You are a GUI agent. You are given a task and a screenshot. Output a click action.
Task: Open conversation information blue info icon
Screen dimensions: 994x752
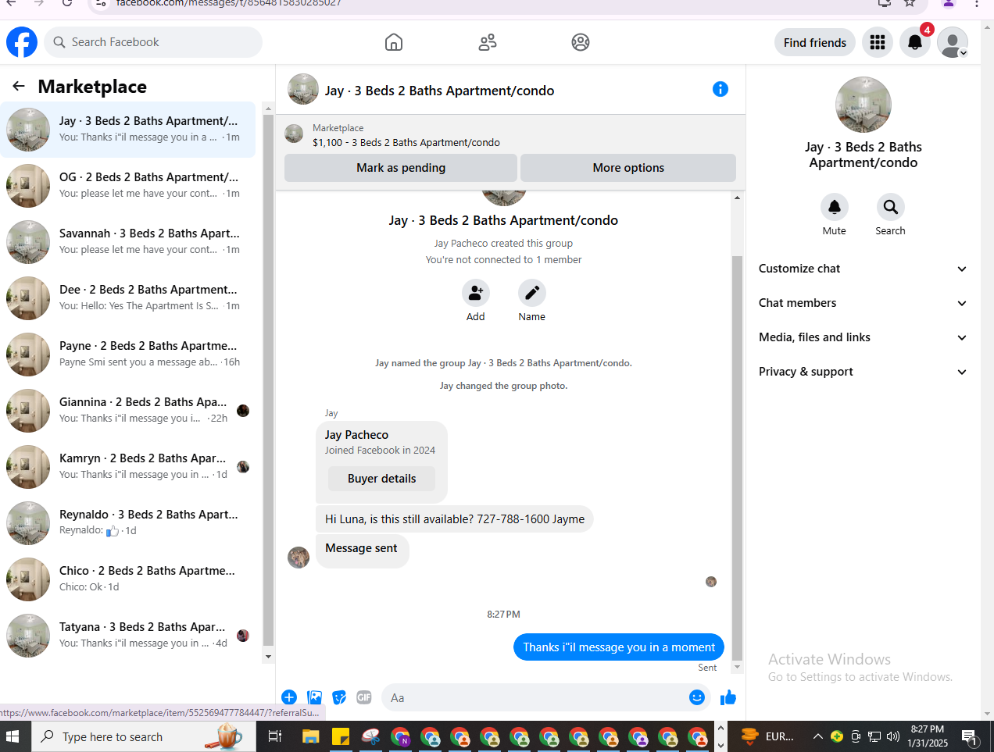click(720, 89)
